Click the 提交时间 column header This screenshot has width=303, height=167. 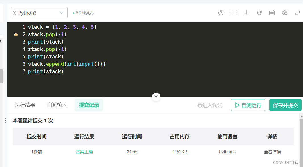coord(37,137)
